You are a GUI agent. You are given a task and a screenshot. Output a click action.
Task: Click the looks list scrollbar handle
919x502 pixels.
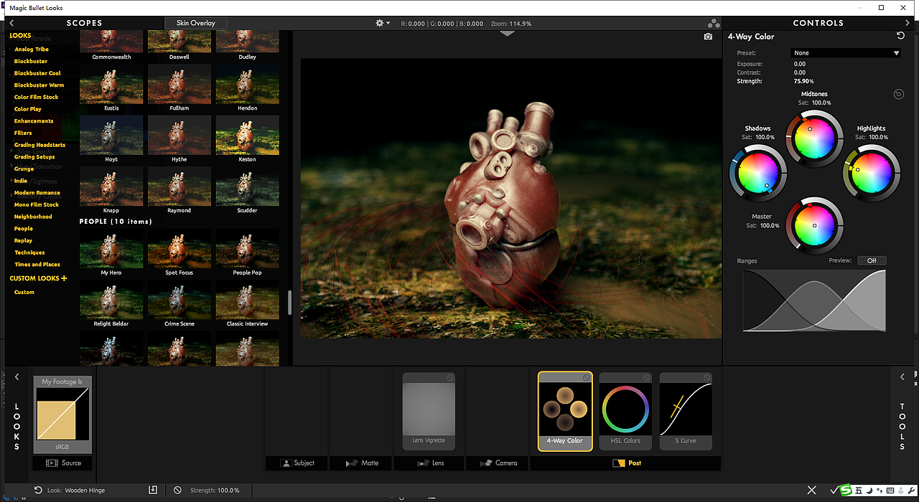tap(289, 302)
